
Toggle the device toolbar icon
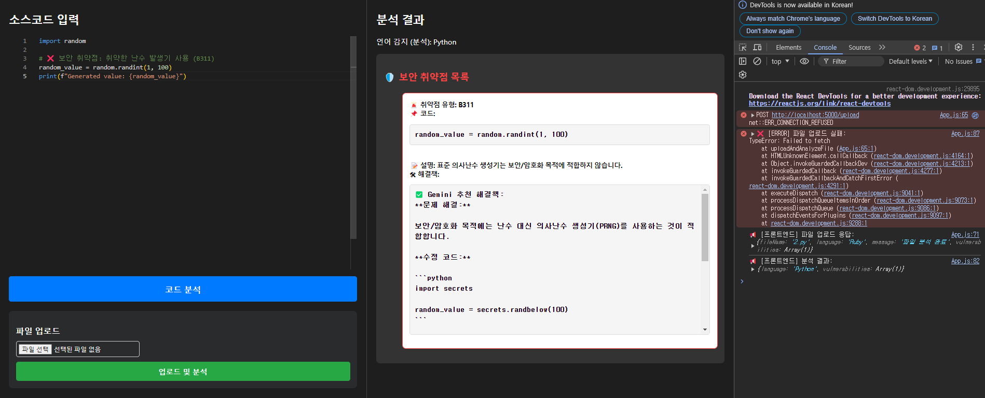[x=757, y=47]
